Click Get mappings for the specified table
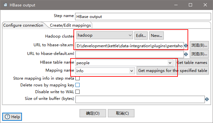Viewport: 213px width, 123px height. point(172,71)
